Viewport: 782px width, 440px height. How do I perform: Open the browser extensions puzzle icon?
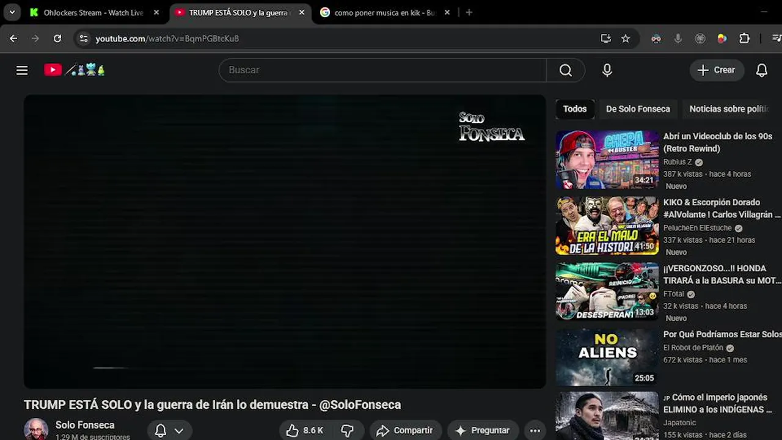(744, 38)
